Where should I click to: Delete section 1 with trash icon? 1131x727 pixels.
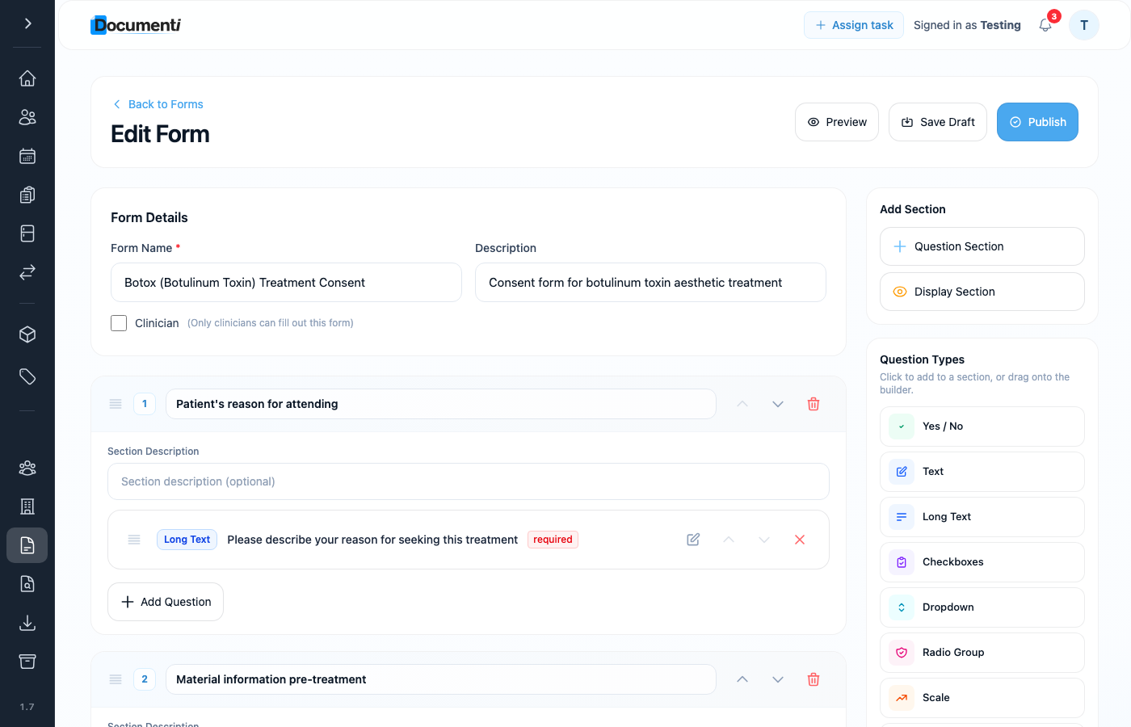tap(814, 404)
